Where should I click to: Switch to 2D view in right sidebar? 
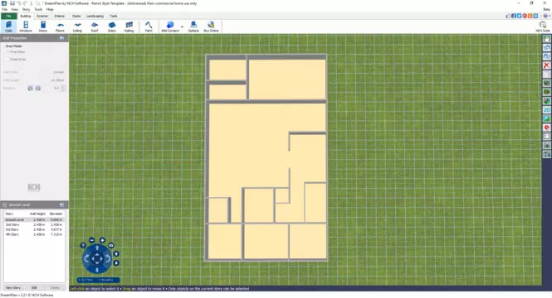coord(546,110)
